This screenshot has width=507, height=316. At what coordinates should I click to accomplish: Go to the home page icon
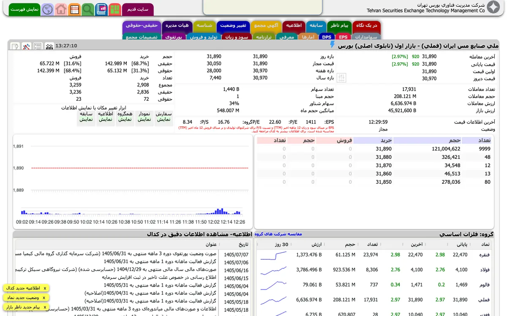click(61, 9)
